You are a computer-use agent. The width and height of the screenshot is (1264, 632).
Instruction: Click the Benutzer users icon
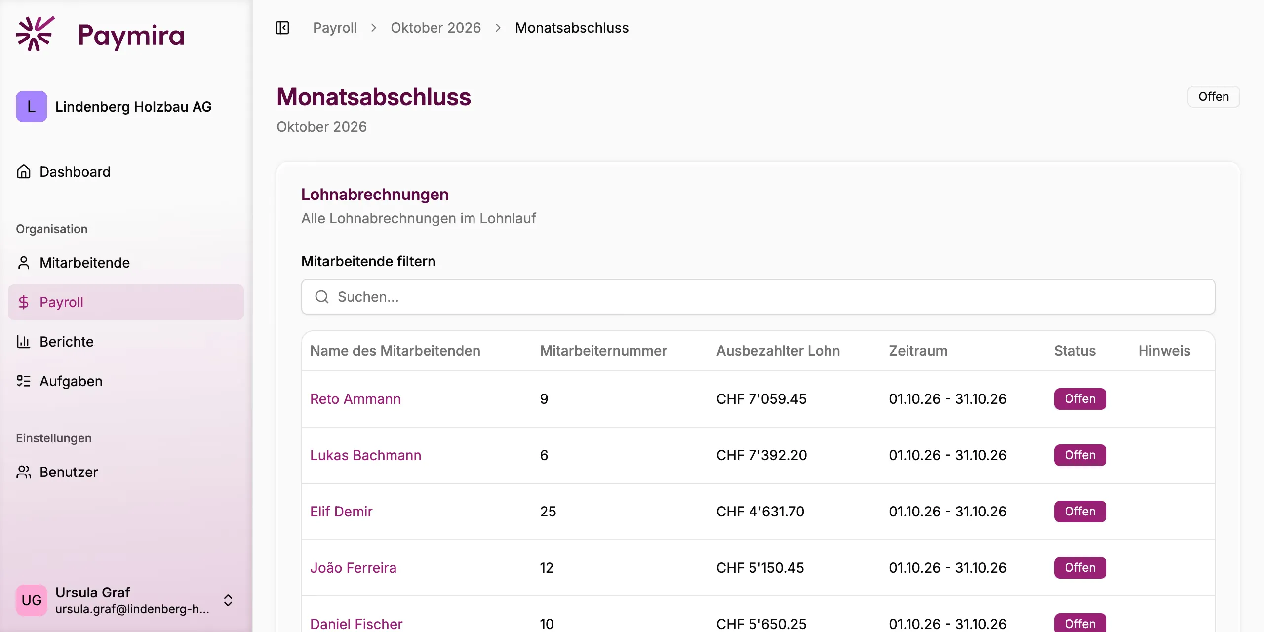[24, 472]
